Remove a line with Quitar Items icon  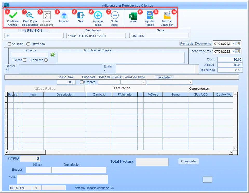pos(115,15)
